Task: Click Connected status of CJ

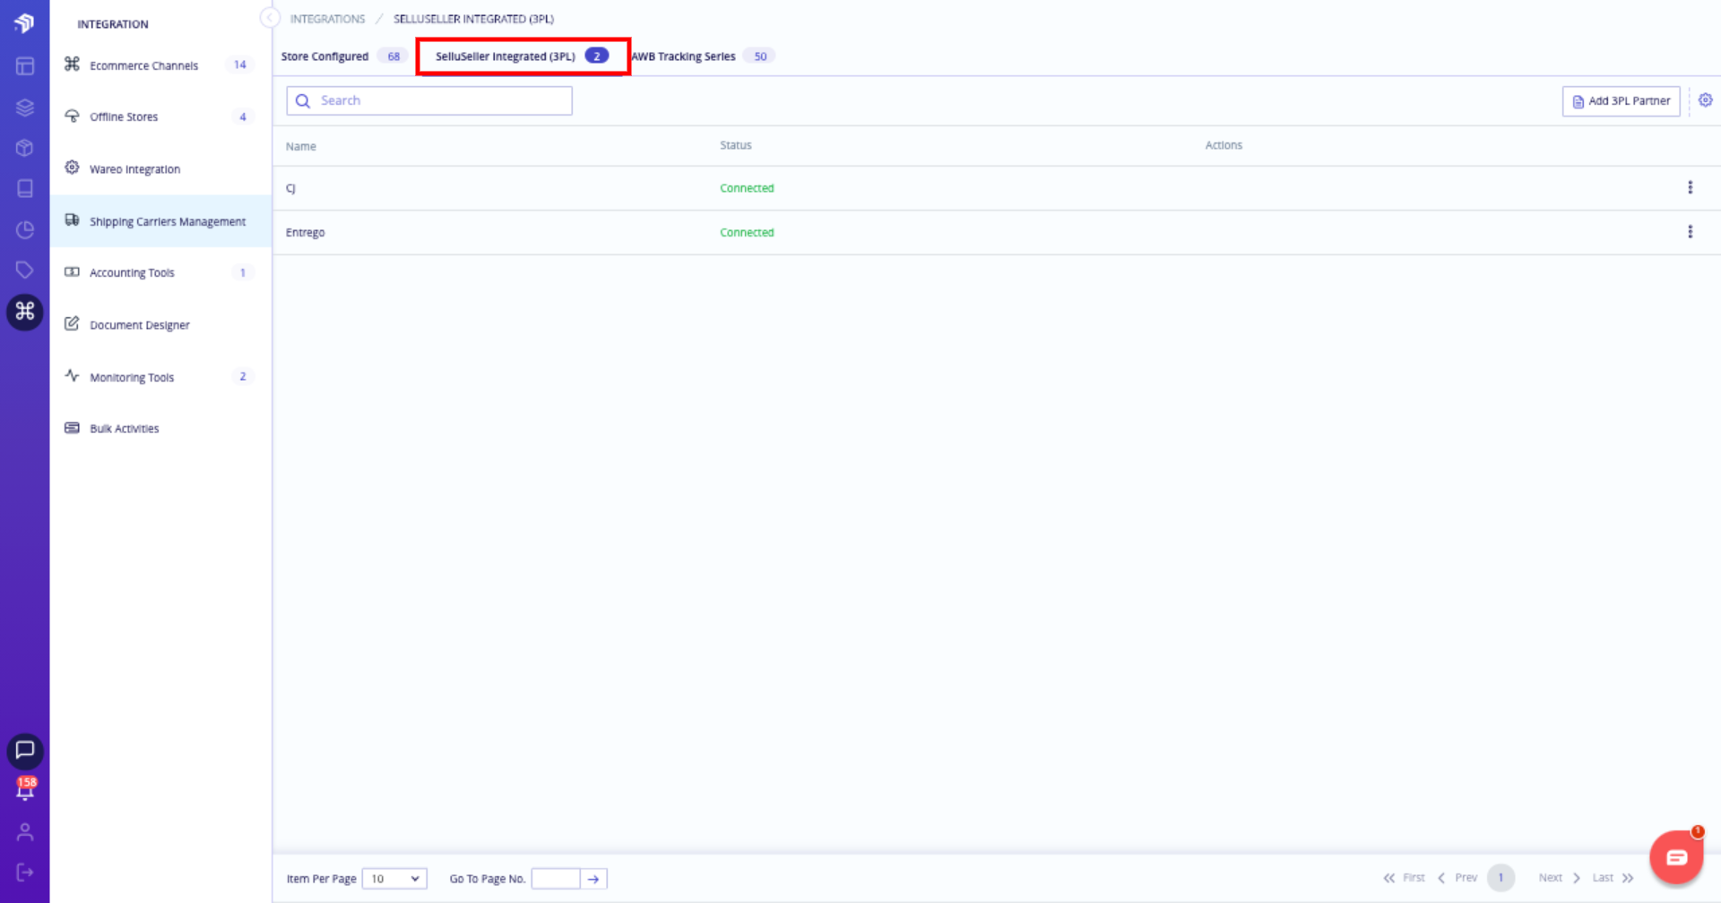Action: 747,188
